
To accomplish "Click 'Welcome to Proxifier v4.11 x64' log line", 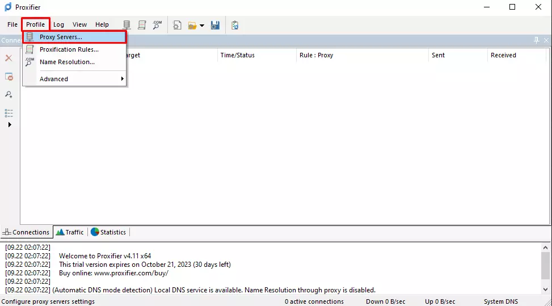I will click(105, 256).
